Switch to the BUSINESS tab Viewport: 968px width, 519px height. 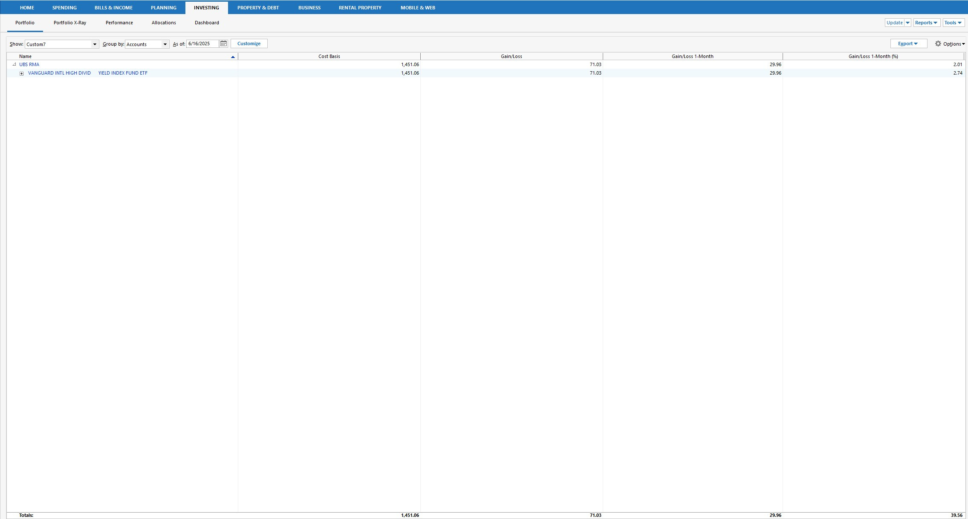point(309,8)
